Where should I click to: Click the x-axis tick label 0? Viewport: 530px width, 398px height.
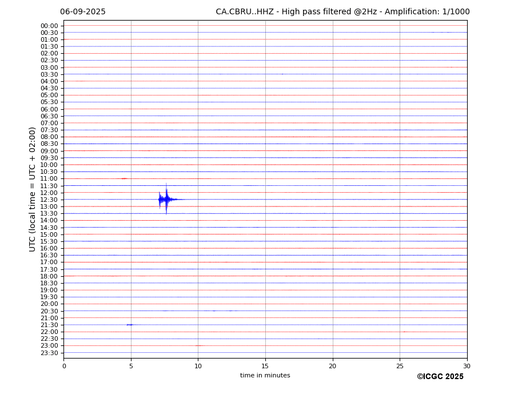click(64, 366)
